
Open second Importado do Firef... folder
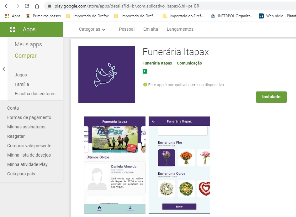coord(135,16)
